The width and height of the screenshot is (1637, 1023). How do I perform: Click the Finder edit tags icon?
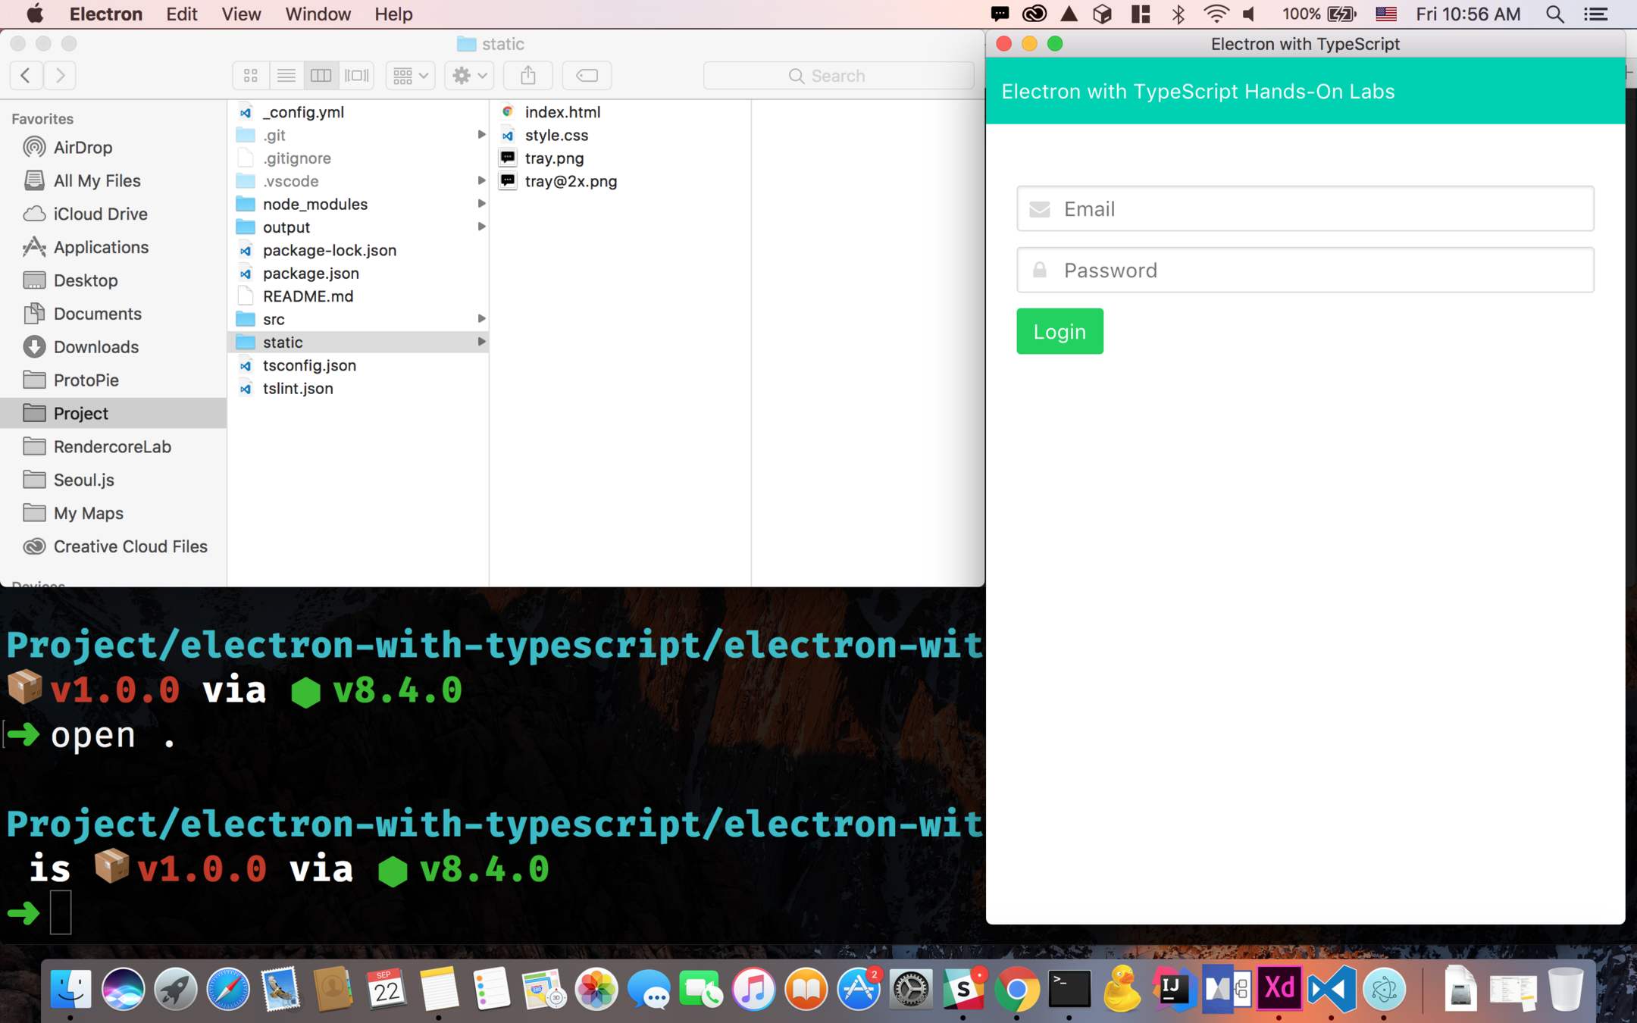click(587, 75)
